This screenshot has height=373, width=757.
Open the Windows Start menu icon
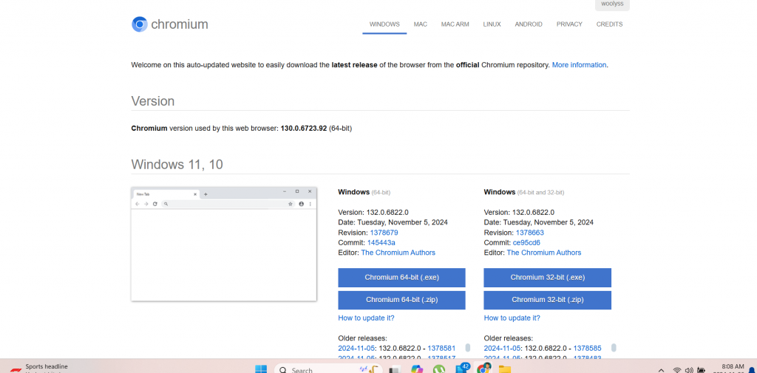click(261, 369)
